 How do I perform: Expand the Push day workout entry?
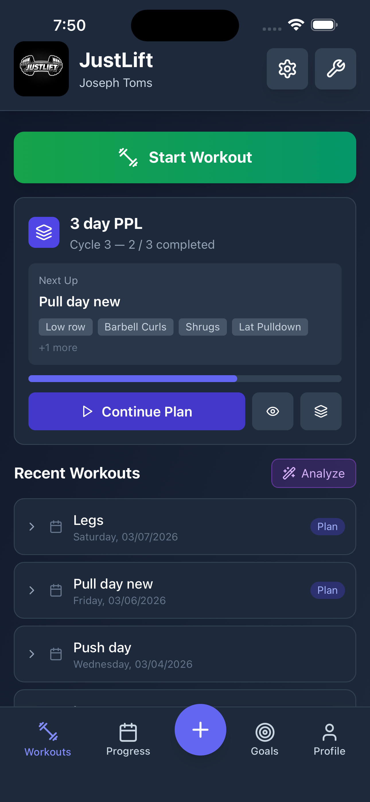pos(32,654)
